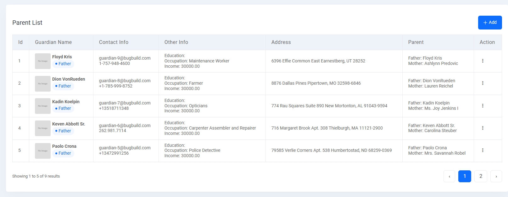Click Paolo Crona's profile image placeholder
Screen dimensions: 508x197
43,151
